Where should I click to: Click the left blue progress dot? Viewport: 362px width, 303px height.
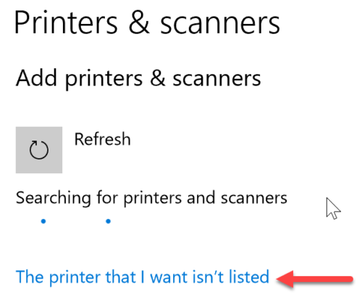(43, 221)
